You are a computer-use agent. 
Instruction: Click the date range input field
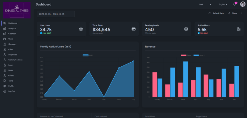56,14
